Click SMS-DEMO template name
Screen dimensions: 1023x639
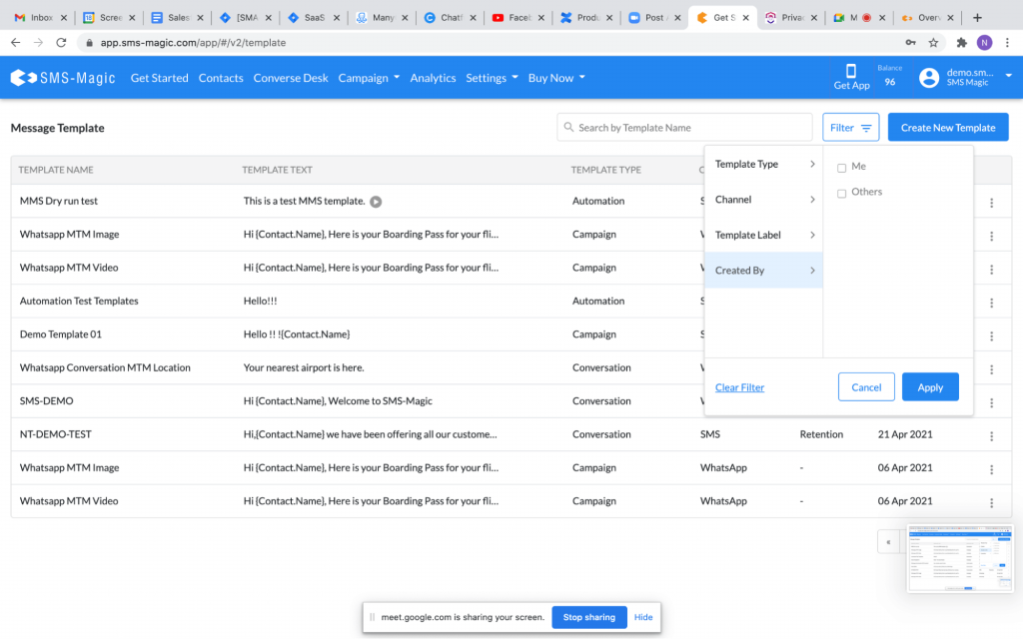[x=46, y=401]
